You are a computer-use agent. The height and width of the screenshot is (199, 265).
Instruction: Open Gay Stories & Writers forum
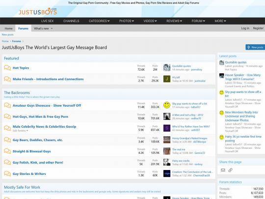point(29,173)
